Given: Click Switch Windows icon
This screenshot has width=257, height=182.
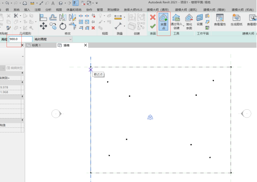Looking at the screenshot, I should [x=89, y=3].
